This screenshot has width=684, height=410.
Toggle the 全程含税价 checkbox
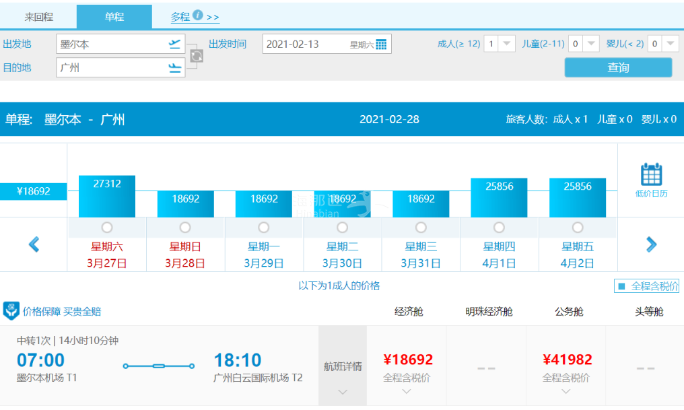[x=621, y=286]
